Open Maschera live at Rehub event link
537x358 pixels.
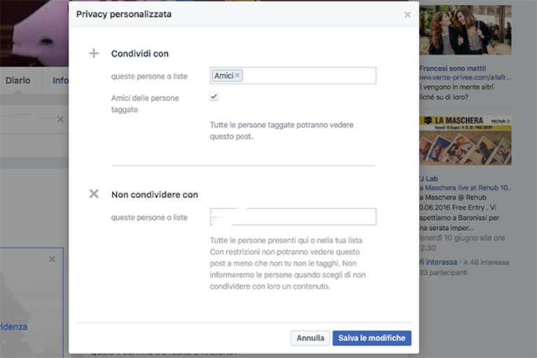(x=466, y=188)
